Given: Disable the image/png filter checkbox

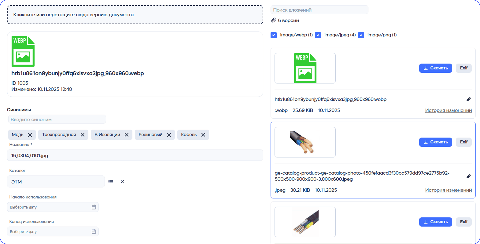Looking at the screenshot, I should 361,35.
